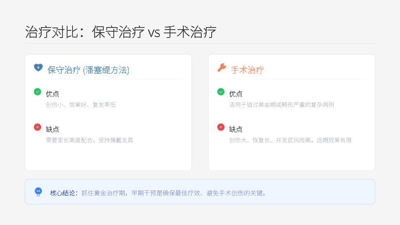Click the red X icon in 保守治疗 card

coord(37,127)
